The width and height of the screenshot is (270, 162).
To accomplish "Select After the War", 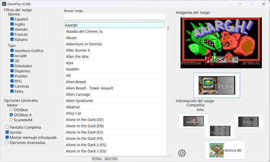I will tap(115, 57).
